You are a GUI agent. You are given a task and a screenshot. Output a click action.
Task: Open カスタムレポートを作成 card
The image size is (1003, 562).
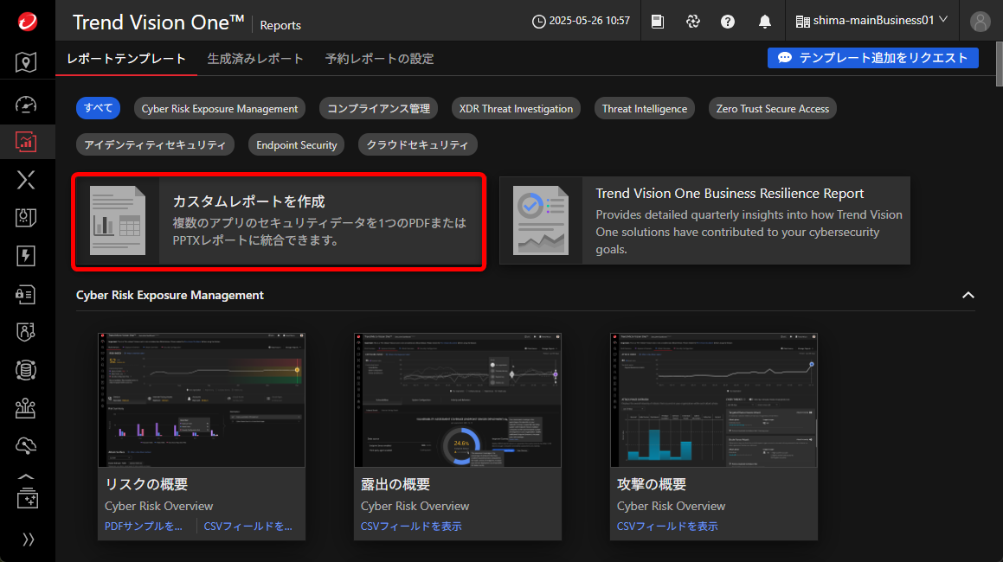[x=279, y=221]
